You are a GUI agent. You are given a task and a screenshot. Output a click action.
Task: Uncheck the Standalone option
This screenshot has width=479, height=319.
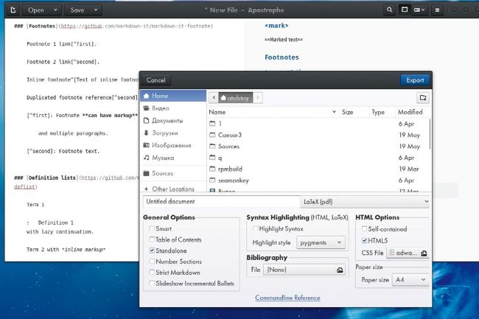152,251
